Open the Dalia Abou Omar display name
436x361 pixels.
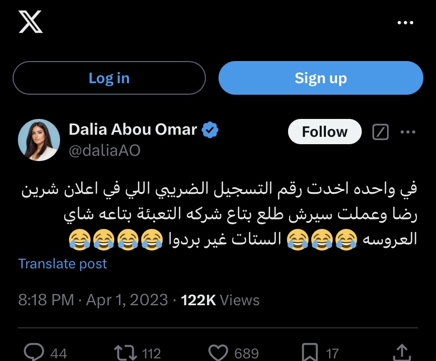coord(133,129)
